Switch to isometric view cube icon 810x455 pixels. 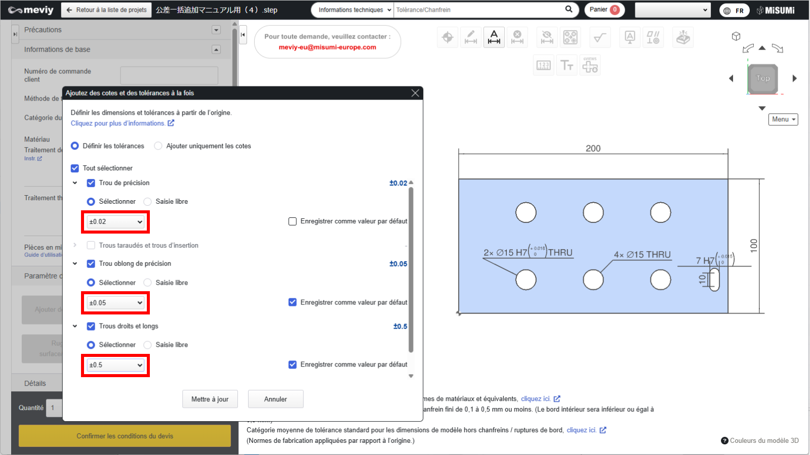click(x=736, y=36)
